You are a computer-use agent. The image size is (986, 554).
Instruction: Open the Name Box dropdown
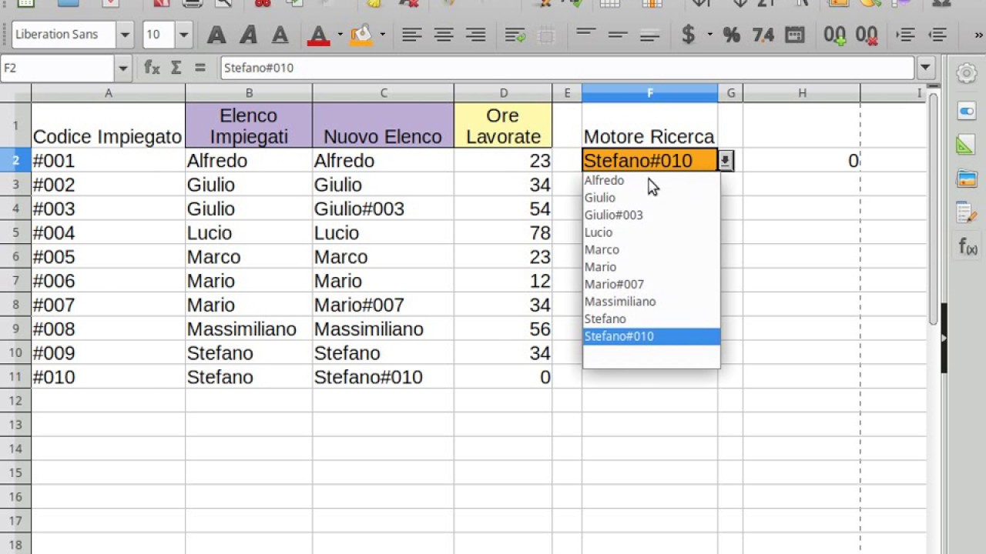tap(123, 68)
